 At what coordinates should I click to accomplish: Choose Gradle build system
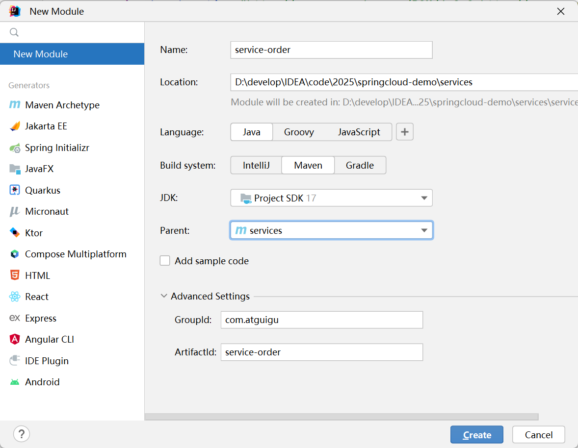(360, 165)
